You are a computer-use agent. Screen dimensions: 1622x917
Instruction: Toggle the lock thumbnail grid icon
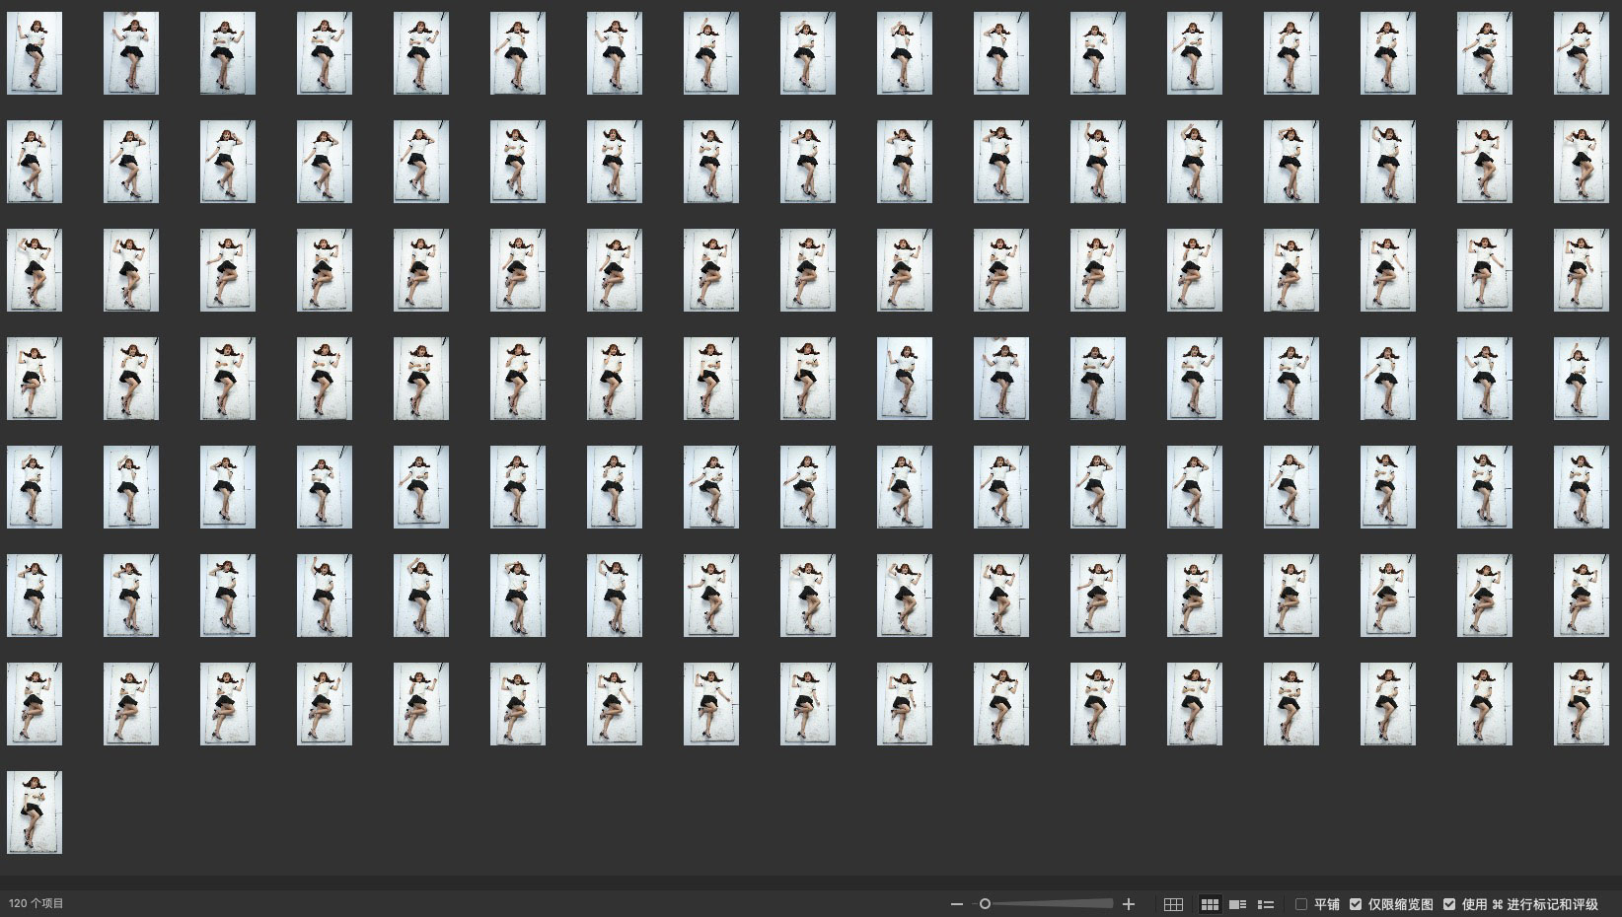(x=1173, y=904)
